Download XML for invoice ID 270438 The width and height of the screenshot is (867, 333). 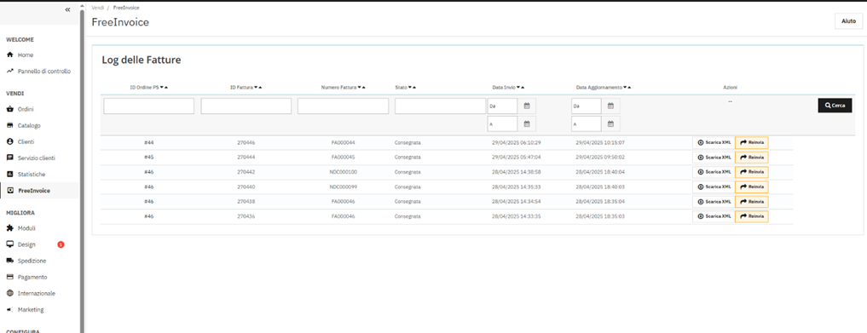(714, 202)
